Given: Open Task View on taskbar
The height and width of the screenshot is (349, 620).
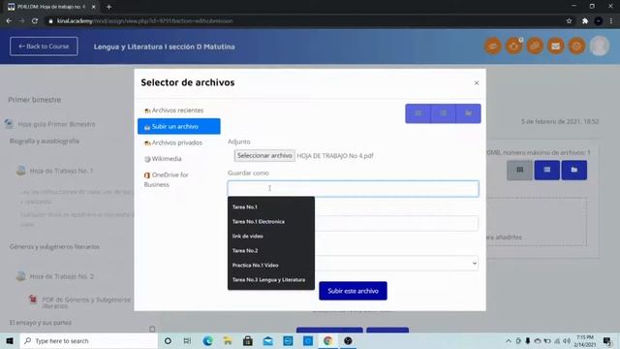Looking at the screenshot, I should 187,340.
